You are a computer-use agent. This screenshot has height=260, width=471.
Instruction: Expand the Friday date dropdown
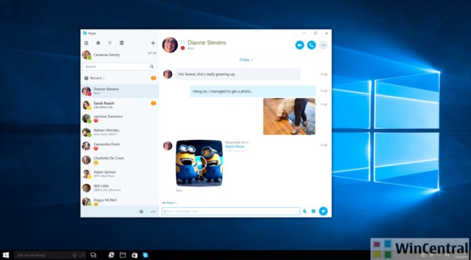click(x=246, y=59)
